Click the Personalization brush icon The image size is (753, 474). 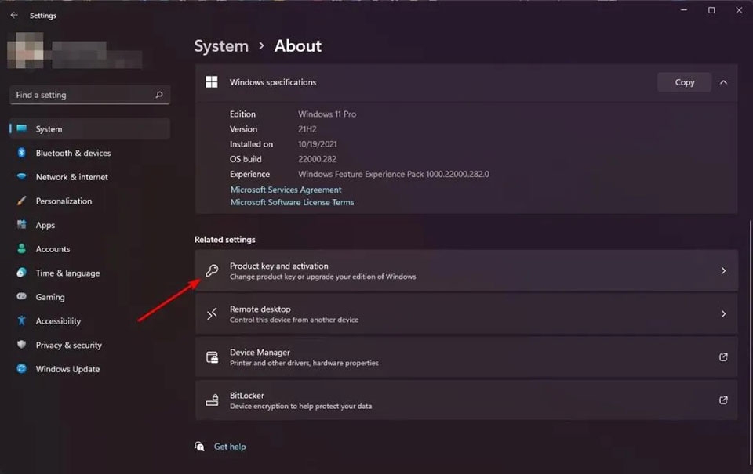pyautogui.click(x=22, y=201)
